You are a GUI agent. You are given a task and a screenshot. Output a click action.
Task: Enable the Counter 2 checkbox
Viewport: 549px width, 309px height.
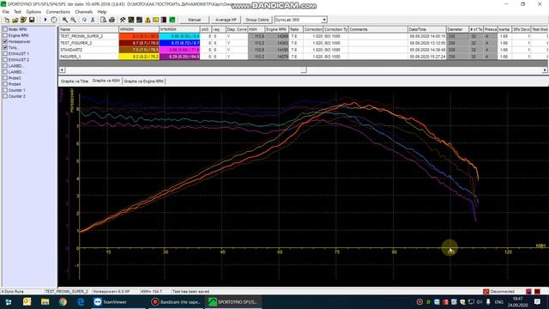(x=5, y=96)
